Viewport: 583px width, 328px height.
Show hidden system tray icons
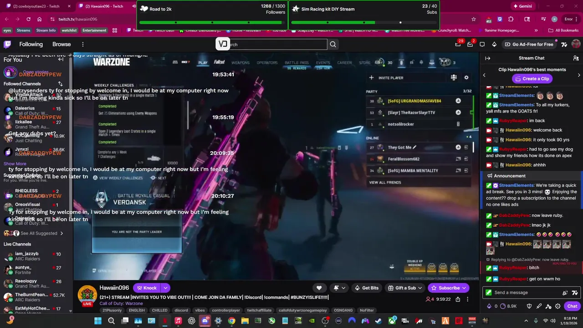tap(526, 321)
